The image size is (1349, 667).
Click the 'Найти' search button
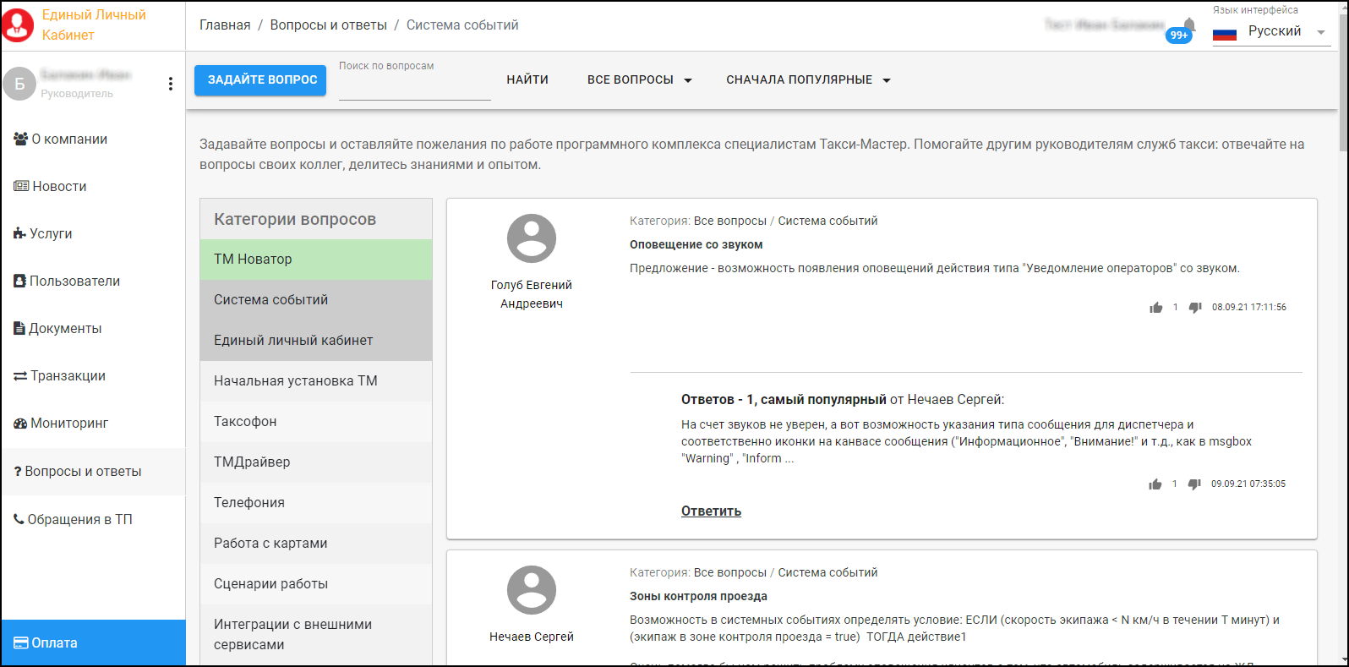click(x=527, y=79)
